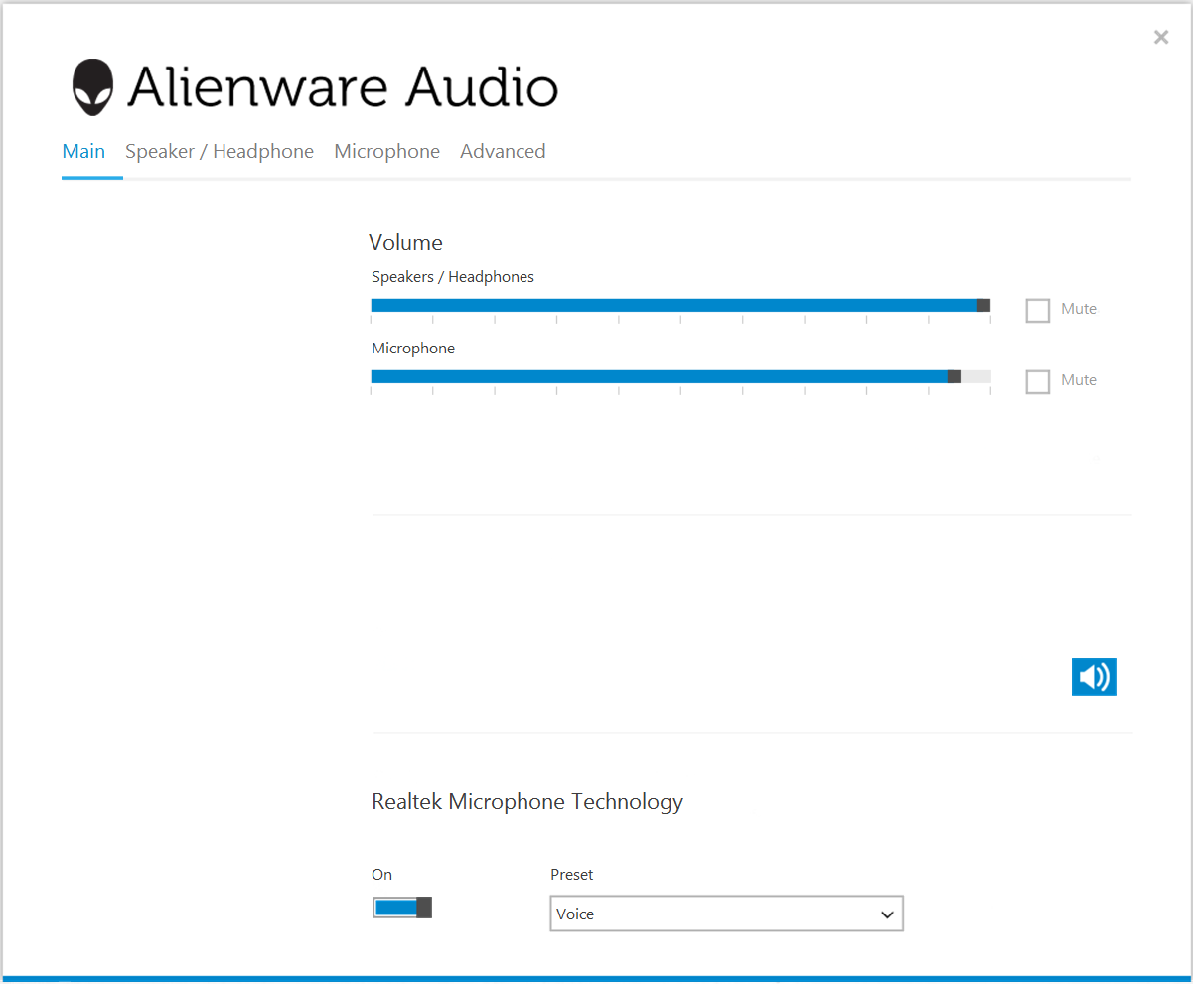Mute the Speakers / Headphones output
This screenshot has height=984, width=1193.
1038,310
